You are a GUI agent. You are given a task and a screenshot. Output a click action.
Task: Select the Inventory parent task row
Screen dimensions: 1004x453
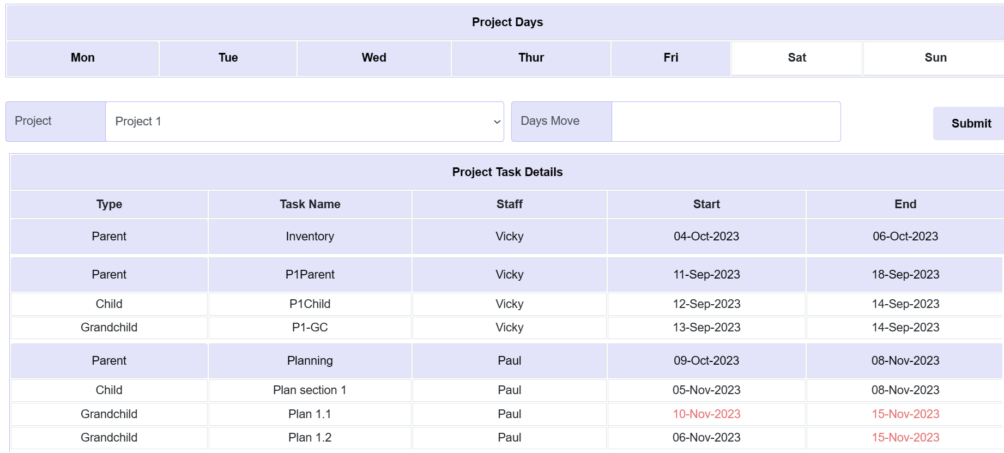click(310, 236)
